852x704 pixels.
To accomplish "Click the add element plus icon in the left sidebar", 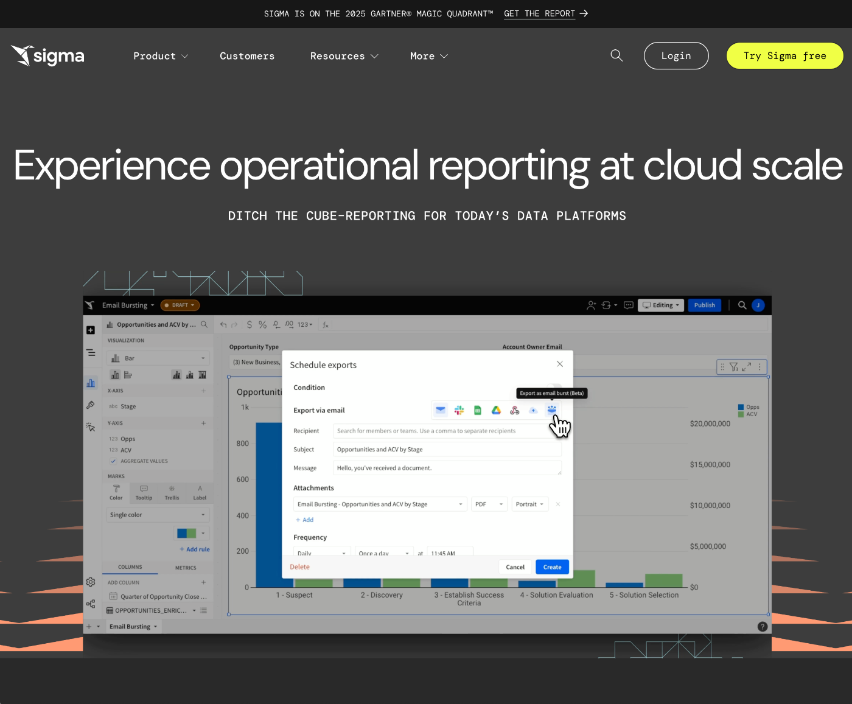I will click(x=91, y=330).
